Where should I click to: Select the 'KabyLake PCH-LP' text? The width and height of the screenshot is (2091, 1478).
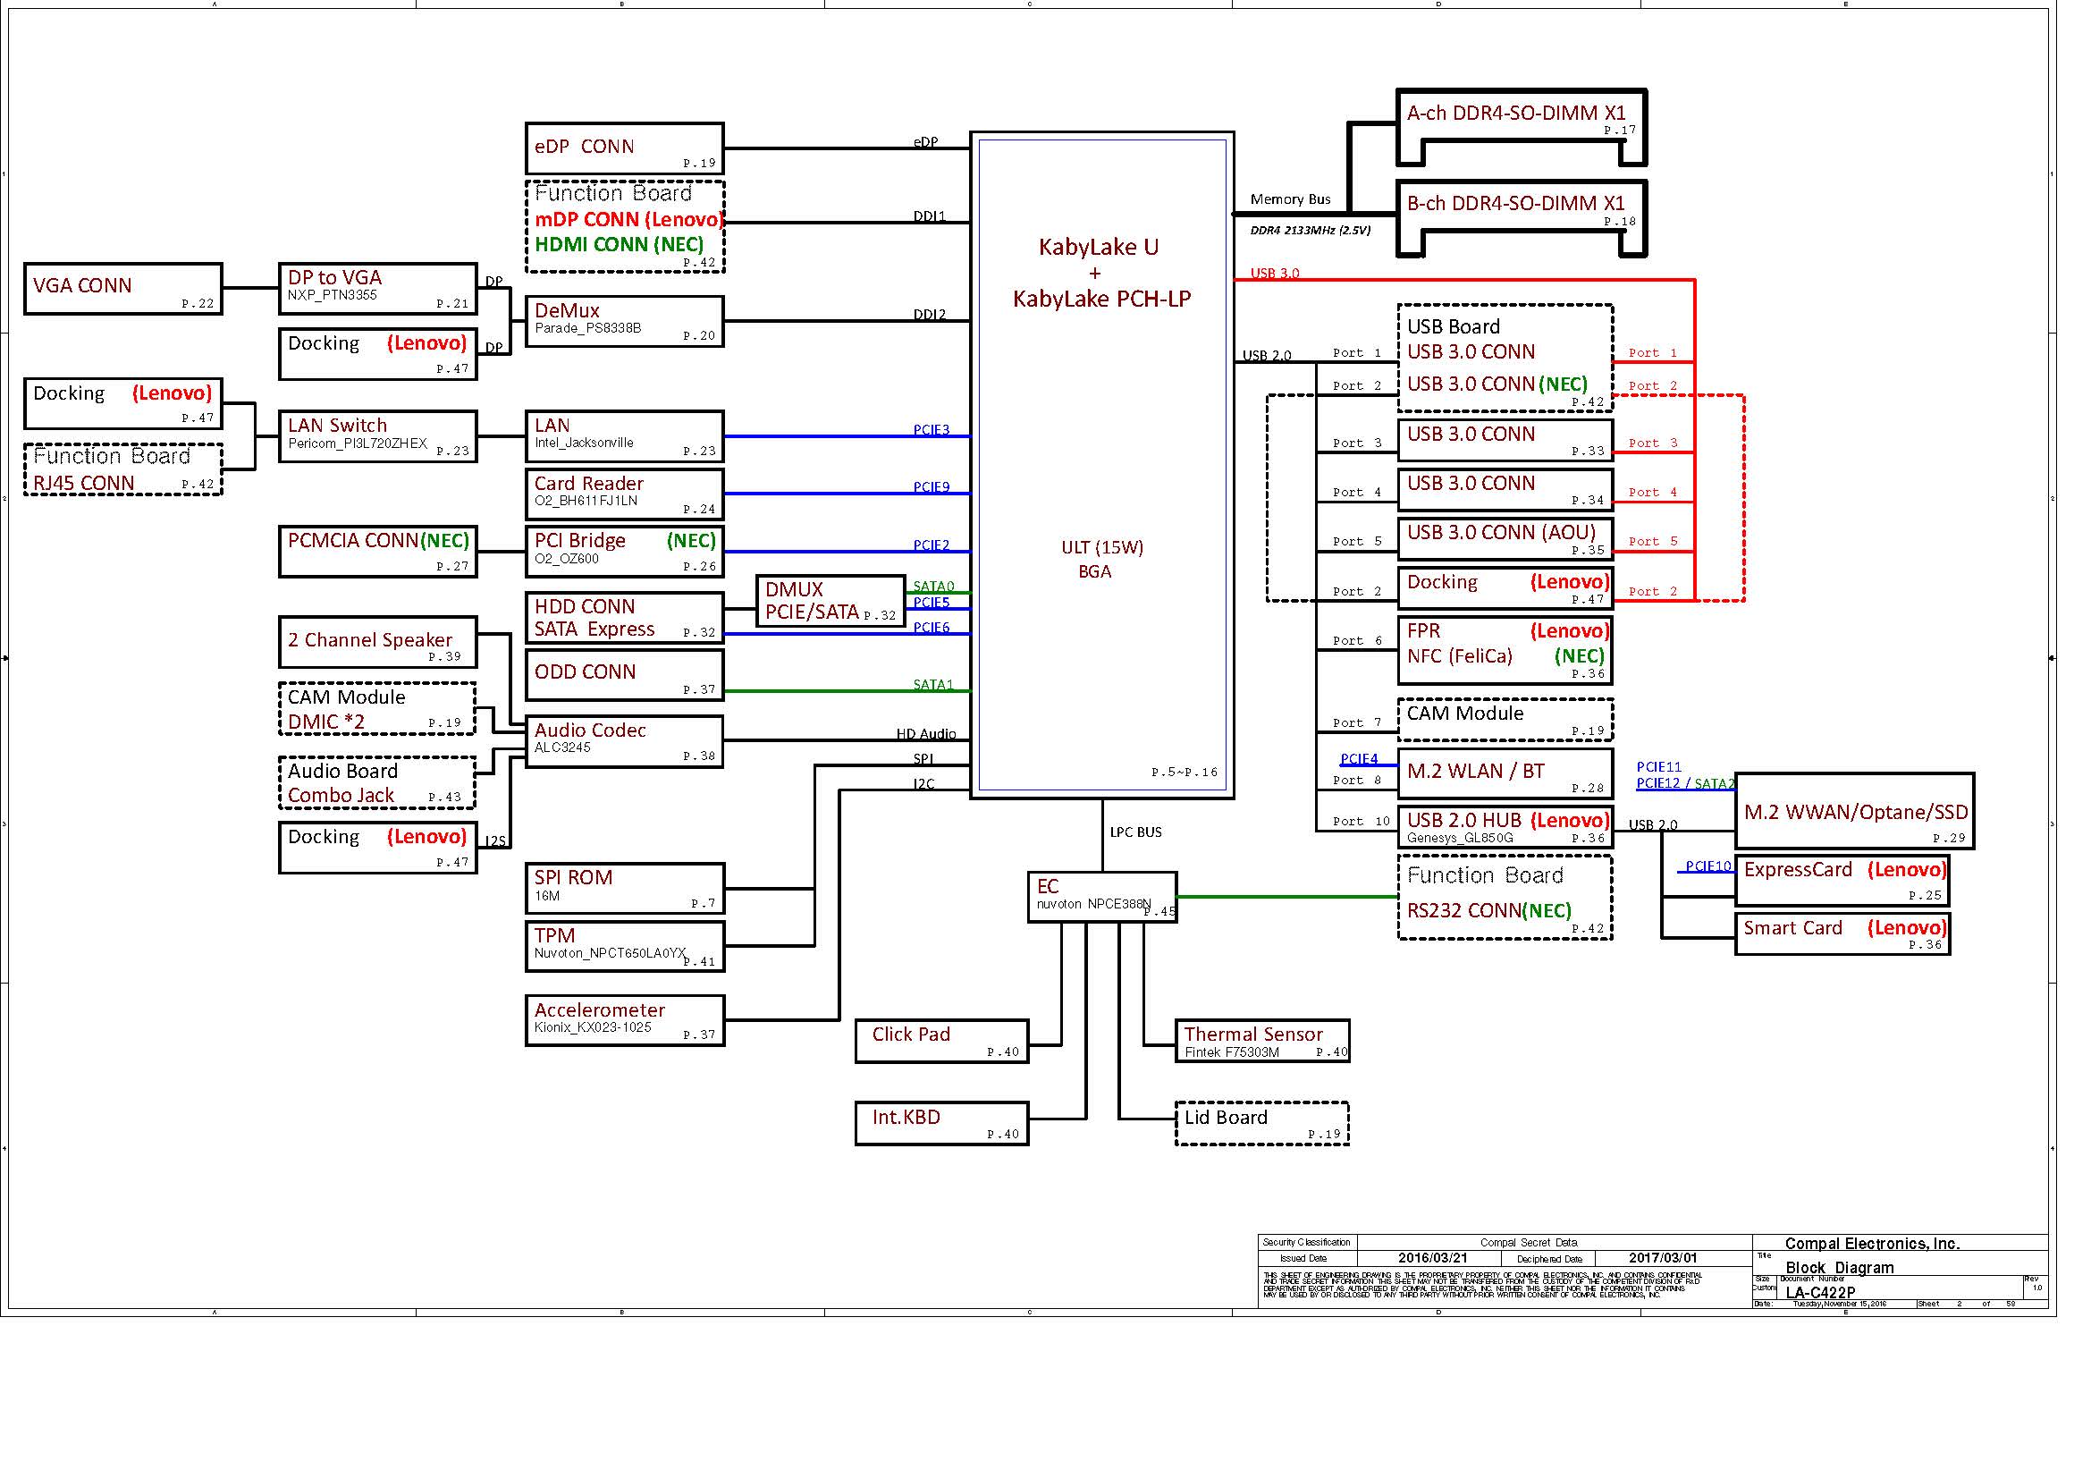click(1102, 299)
